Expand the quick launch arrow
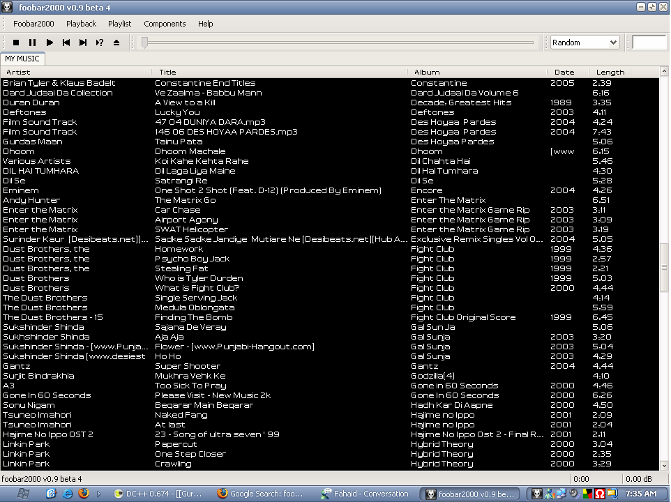The height and width of the screenshot is (502, 671). click(99, 494)
